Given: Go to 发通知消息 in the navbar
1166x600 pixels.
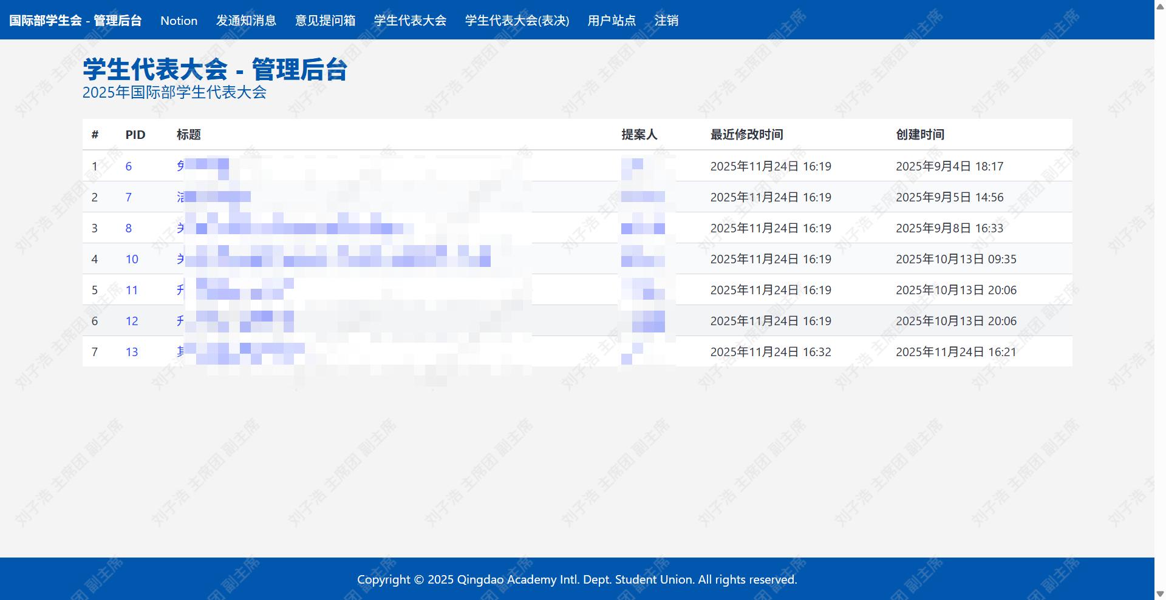Looking at the screenshot, I should 247,21.
